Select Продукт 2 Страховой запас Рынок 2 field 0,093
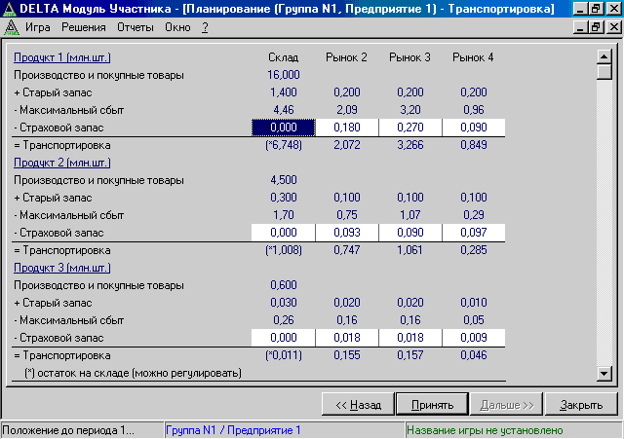624x439 pixels. pyautogui.click(x=347, y=233)
